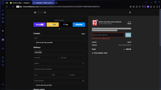Open the sidebar icon under the GX Cleaner icon

tap(3, 18)
